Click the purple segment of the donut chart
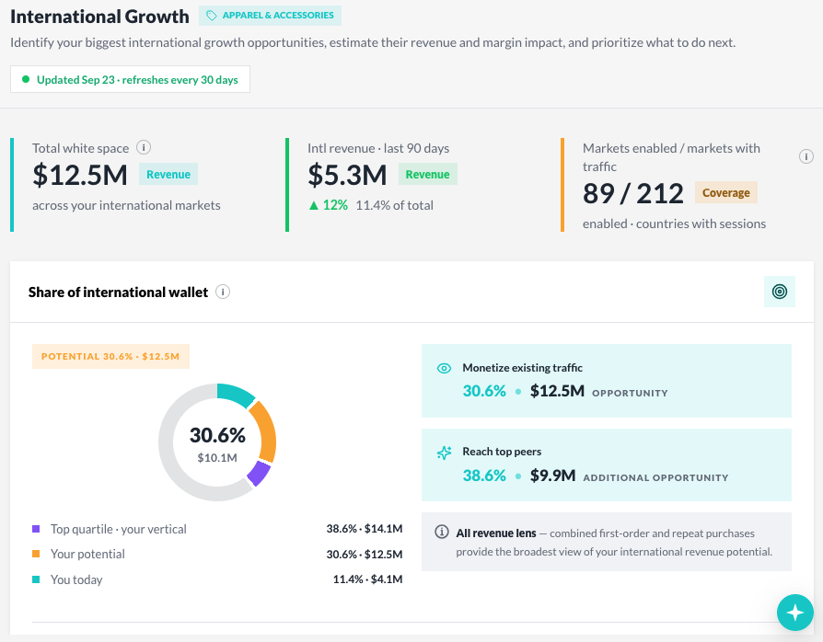The width and height of the screenshot is (823, 642). click(x=259, y=473)
